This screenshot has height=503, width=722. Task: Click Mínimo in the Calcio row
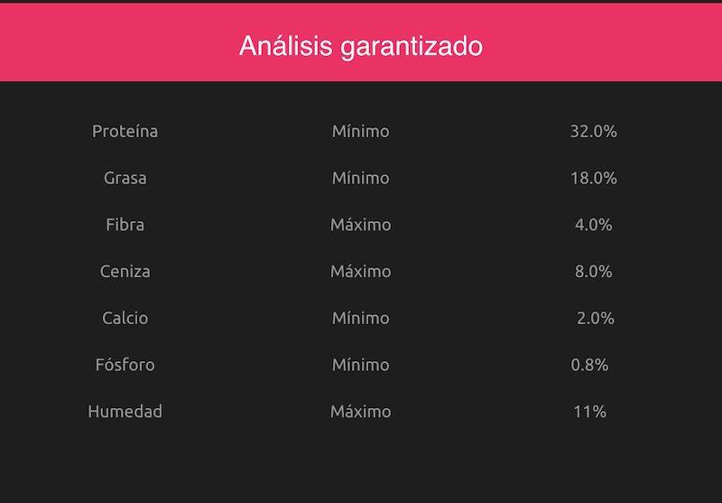360,318
